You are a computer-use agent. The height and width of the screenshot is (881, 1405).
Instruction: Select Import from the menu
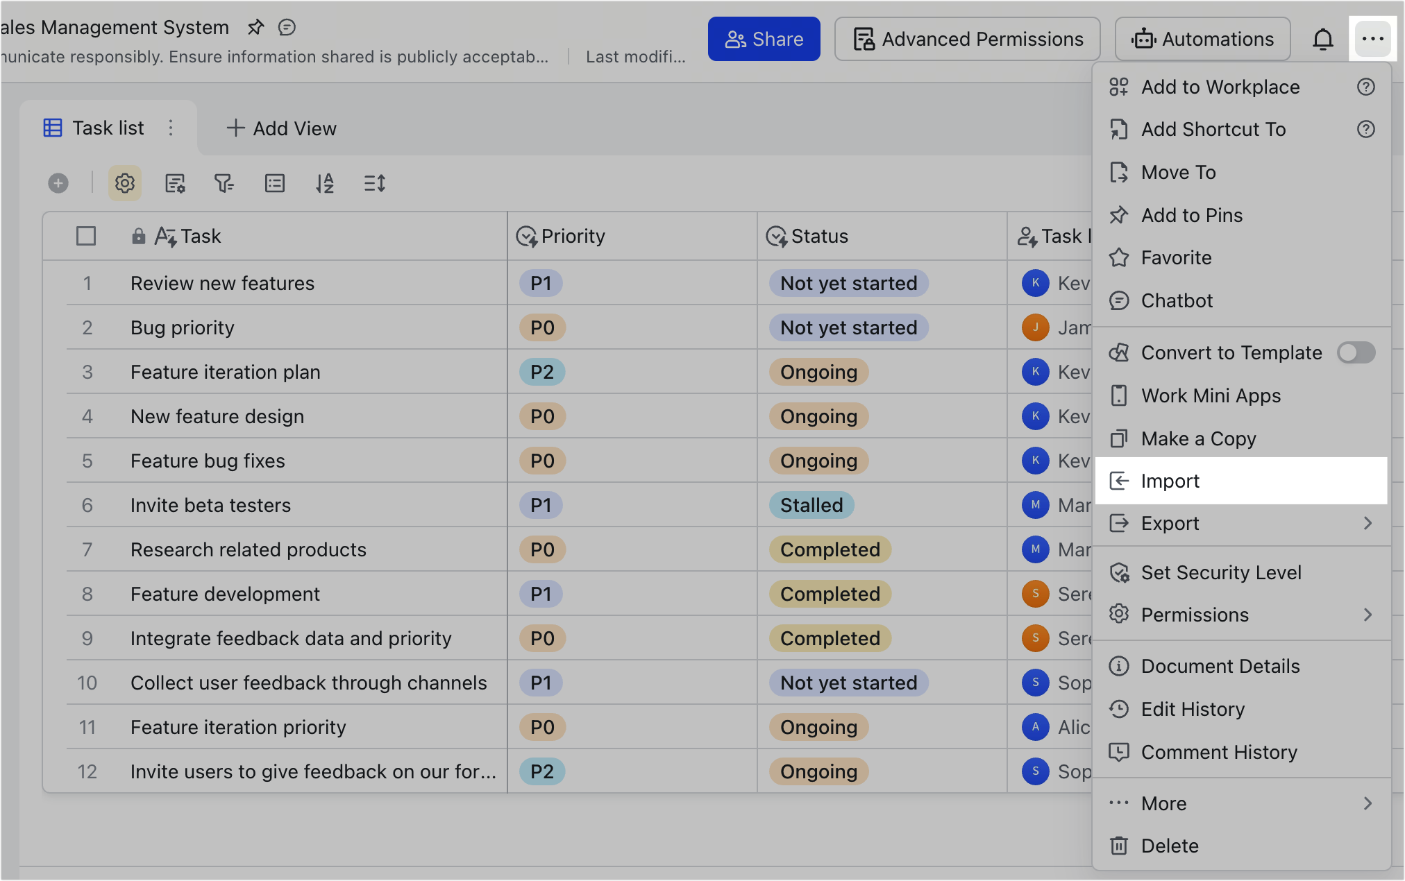click(x=1241, y=481)
